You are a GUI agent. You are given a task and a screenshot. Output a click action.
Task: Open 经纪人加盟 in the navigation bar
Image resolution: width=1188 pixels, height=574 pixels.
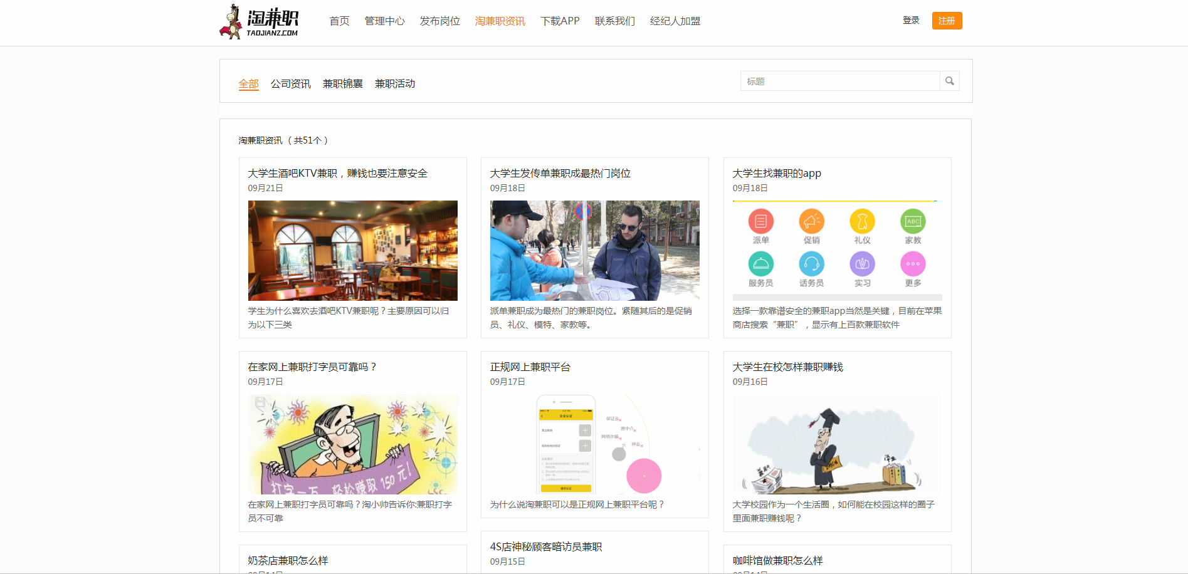point(675,21)
